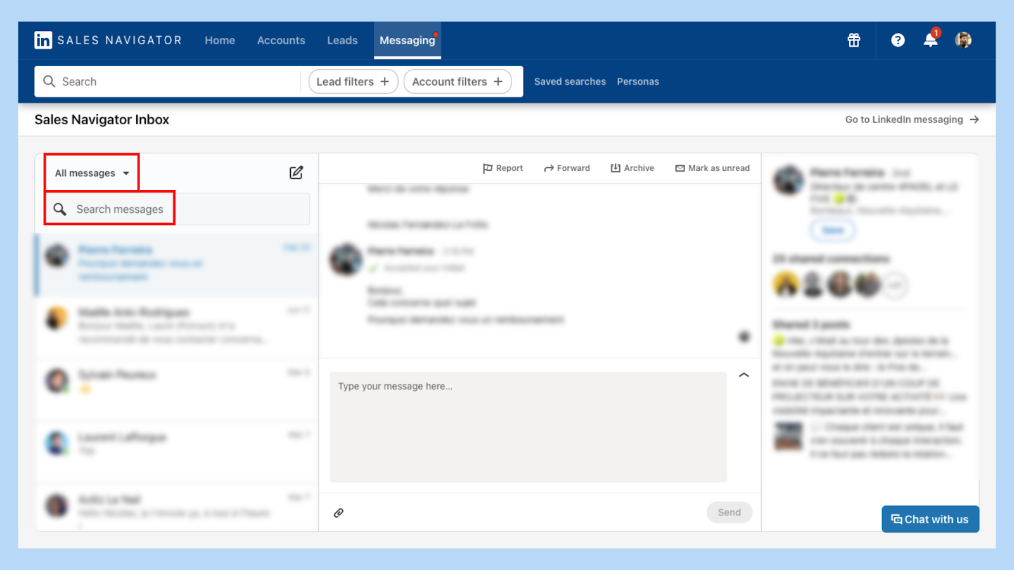Open the help question mark icon
Image resolution: width=1014 pixels, height=570 pixels.
point(897,40)
